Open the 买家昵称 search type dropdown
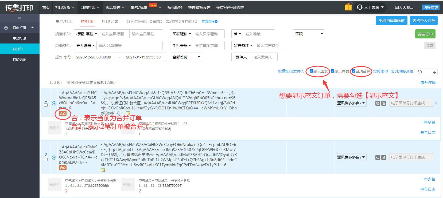 [181, 34]
